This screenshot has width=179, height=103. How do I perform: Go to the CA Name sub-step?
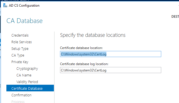tap(24, 75)
